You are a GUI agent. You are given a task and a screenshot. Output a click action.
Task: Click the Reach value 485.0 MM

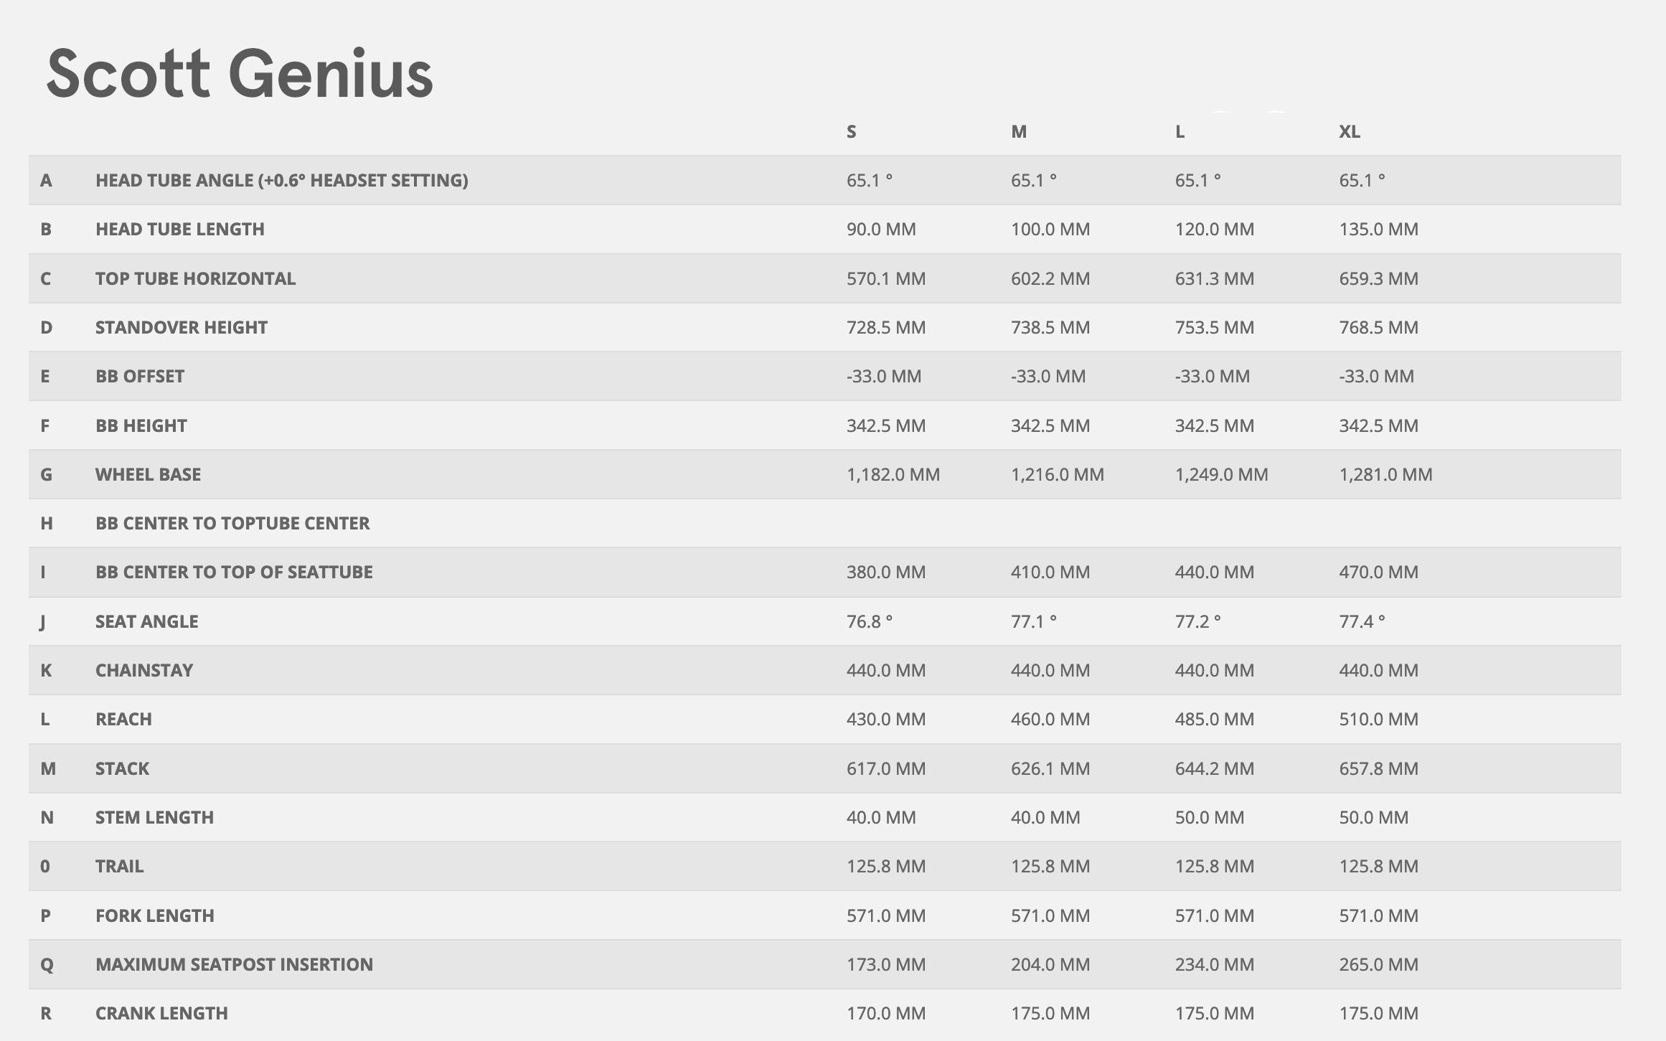[x=1215, y=719]
